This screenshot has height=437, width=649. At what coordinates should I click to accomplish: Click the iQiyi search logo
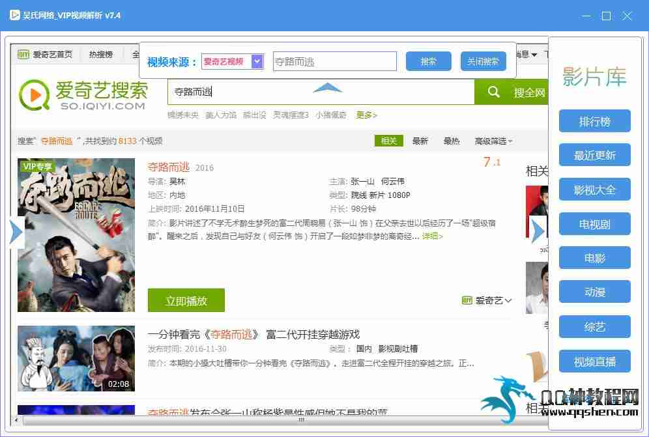(83, 96)
